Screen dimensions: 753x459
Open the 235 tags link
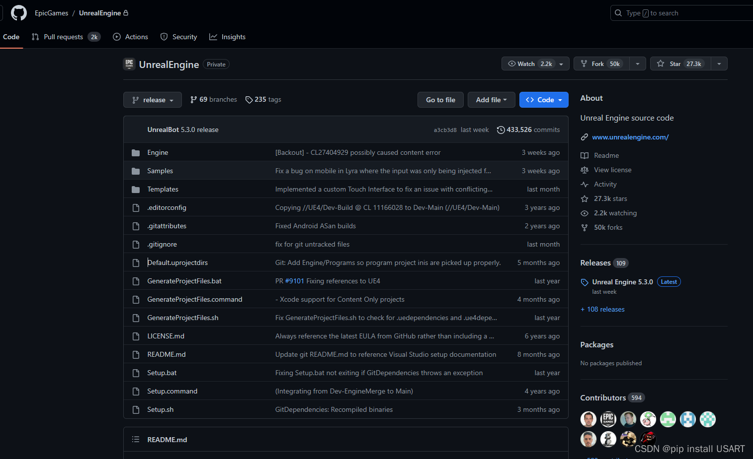coord(263,100)
